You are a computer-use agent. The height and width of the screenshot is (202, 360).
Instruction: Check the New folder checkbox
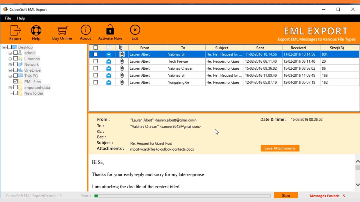coord(15,93)
